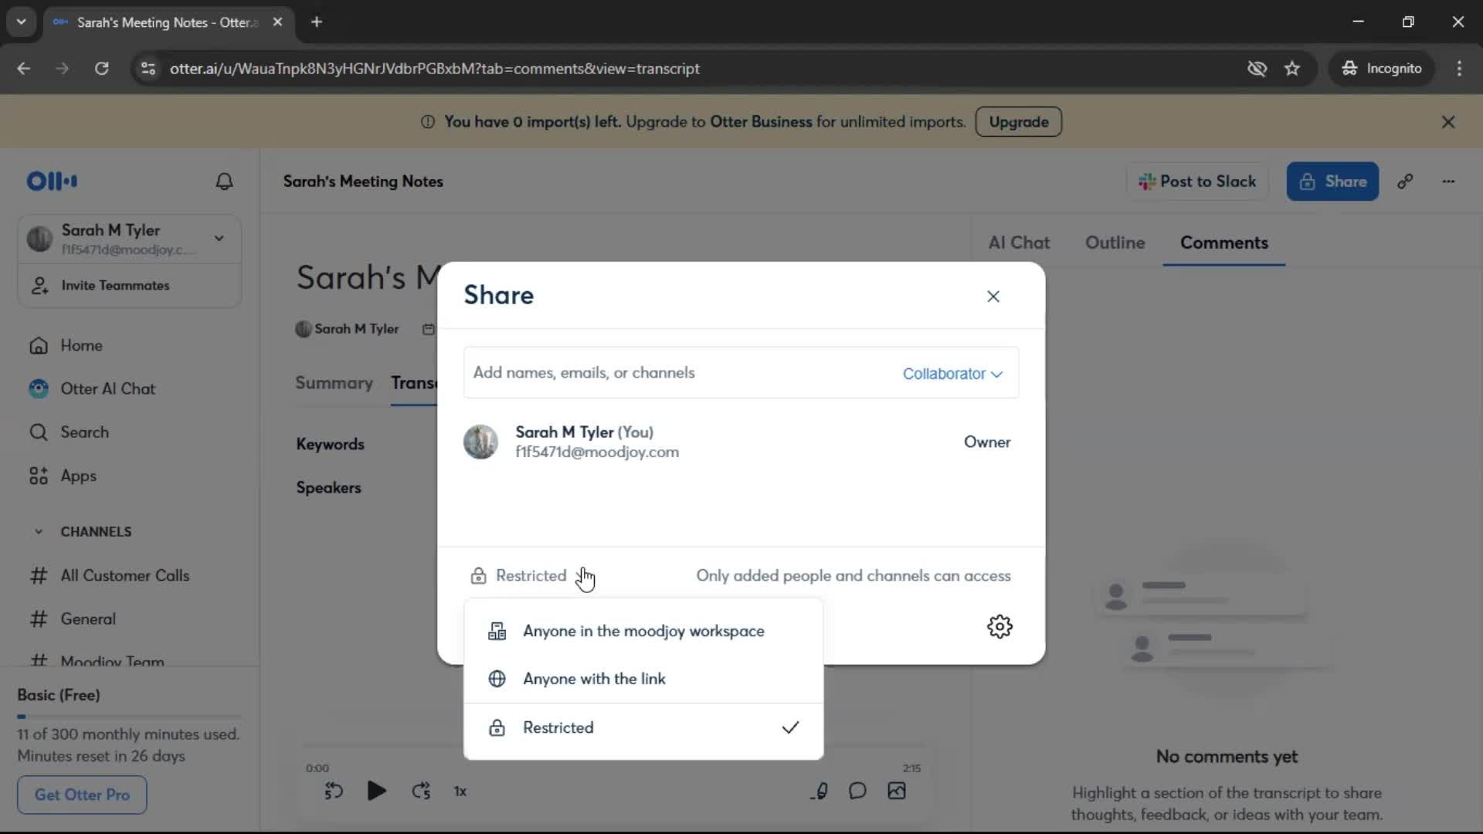Click the site information icon in address bar
Image resolution: width=1483 pixels, height=834 pixels.
point(148,69)
